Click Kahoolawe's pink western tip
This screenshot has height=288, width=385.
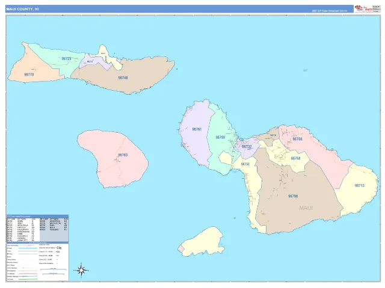[181, 249]
